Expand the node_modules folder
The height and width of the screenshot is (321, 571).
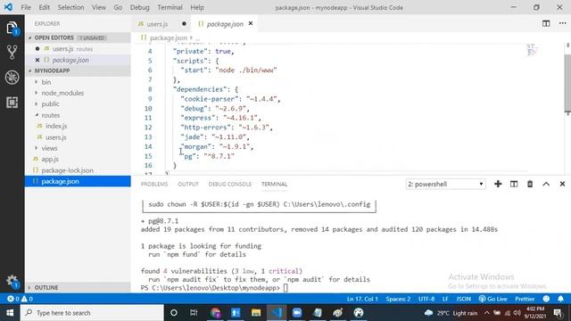[x=79, y=93]
